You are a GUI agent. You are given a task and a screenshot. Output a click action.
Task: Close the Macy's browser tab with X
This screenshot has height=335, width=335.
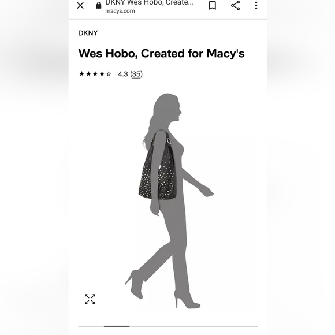click(80, 6)
